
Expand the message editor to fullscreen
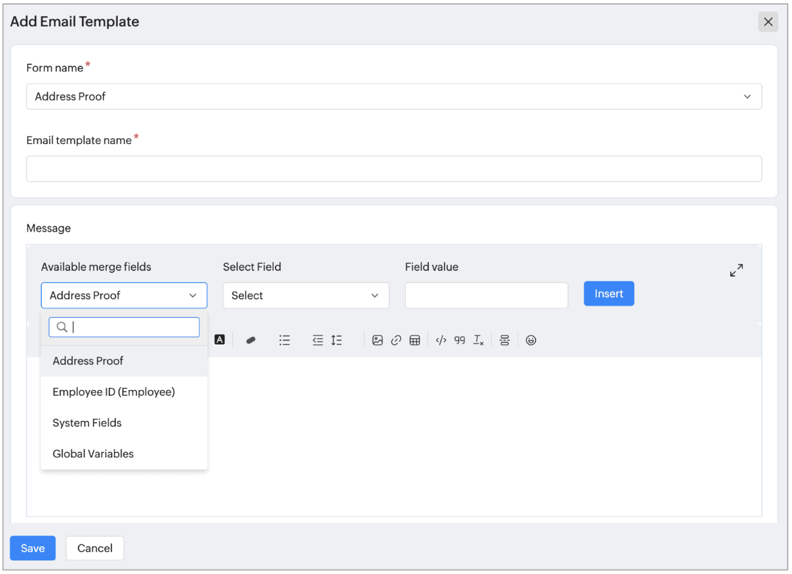(x=737, y=270)
